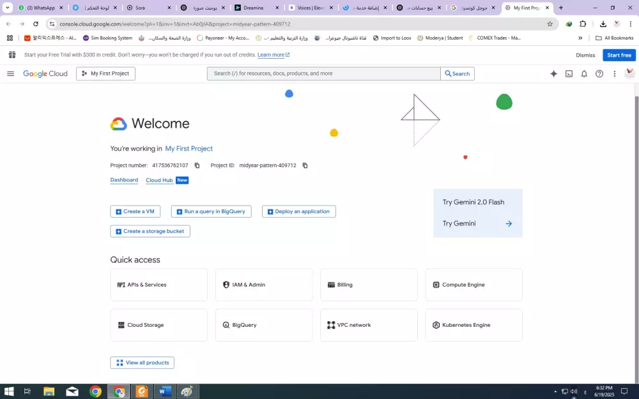The height and width of the screenshot is (399, 639).
Task: Open the navigation hamburger menu
Action: tap(10, 73)
